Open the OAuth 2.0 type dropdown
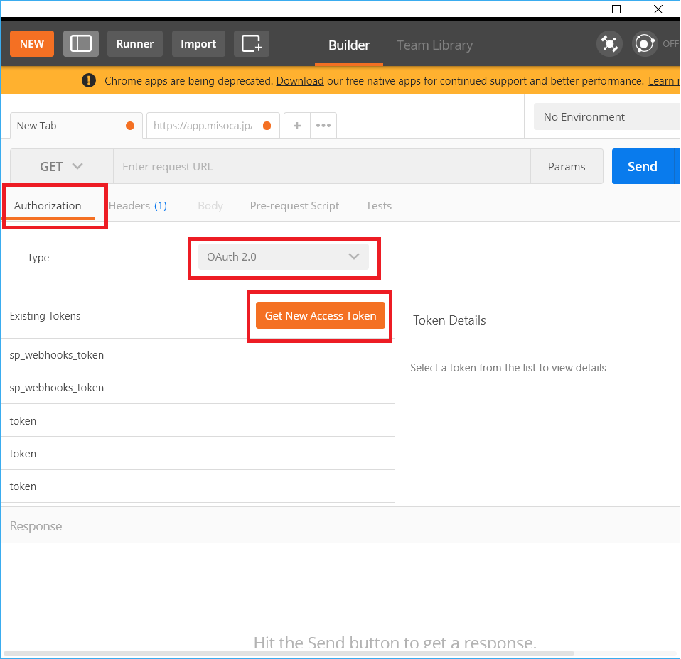The width and height of the screenshot is (681, 659). (x=284, y=257)
